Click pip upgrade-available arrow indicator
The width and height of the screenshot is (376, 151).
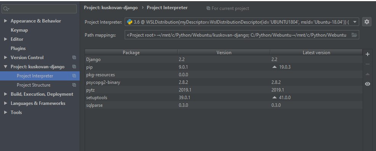pos(275,67)
